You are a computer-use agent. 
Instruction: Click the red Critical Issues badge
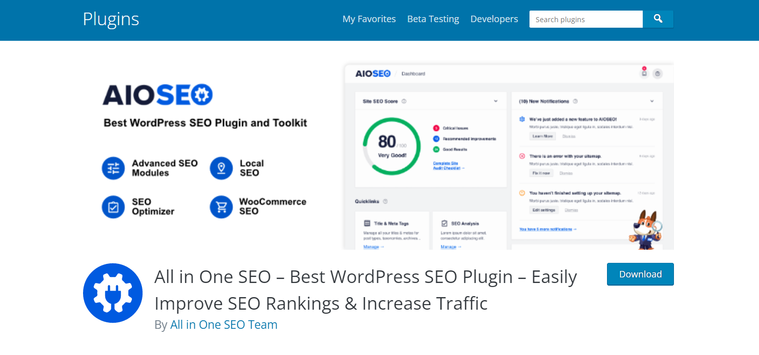point(436,128)
